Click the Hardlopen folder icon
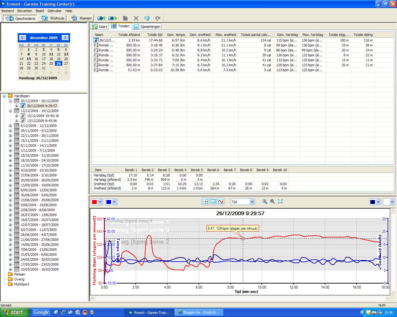 point(10,96)
